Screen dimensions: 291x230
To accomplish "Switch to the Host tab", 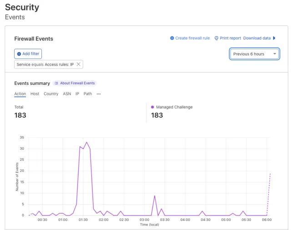I will (x=35, y=94).
